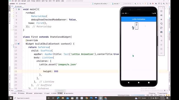Open the Edit menu

[x=16, y=1]
